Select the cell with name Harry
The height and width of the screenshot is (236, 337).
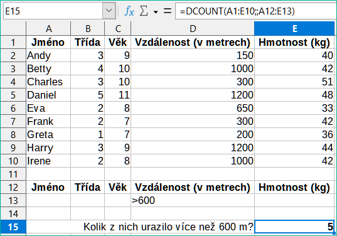(48, 148)
